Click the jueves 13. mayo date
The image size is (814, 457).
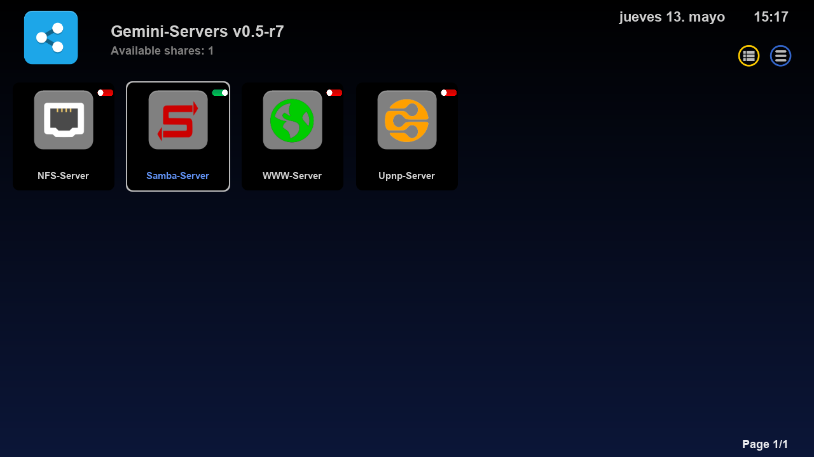pos(672,17)
